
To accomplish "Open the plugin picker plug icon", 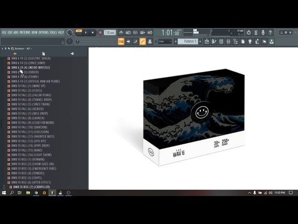I will tap(250, 42).
